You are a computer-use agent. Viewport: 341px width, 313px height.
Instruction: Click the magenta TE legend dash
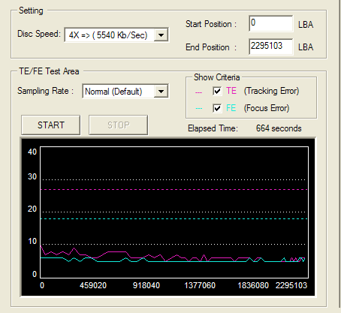tap(198, 92)
